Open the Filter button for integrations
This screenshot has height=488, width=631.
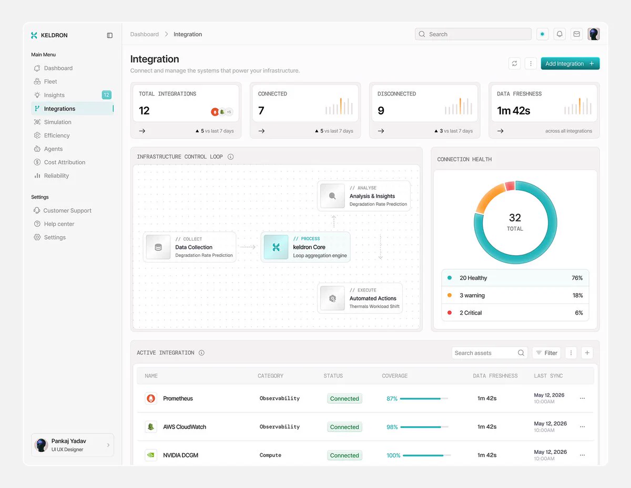[546, 353]
